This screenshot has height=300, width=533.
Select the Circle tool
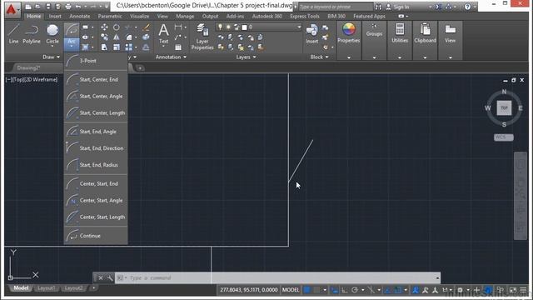[x=52, y=33]
